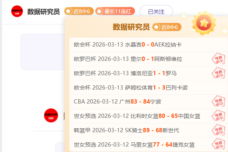This screenshot has width=228, height=152.
Task: Select row 比利时女篮 80 - 65 中国女篮
Action: [x=148, y=116]
